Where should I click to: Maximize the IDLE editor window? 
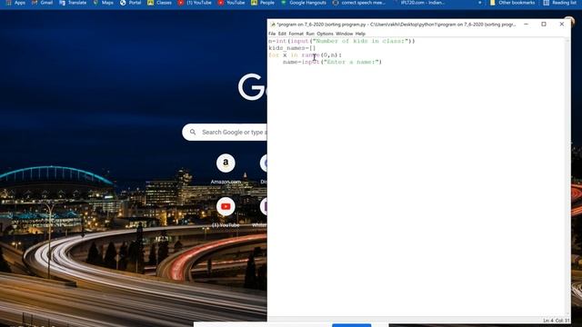(544, 25)
